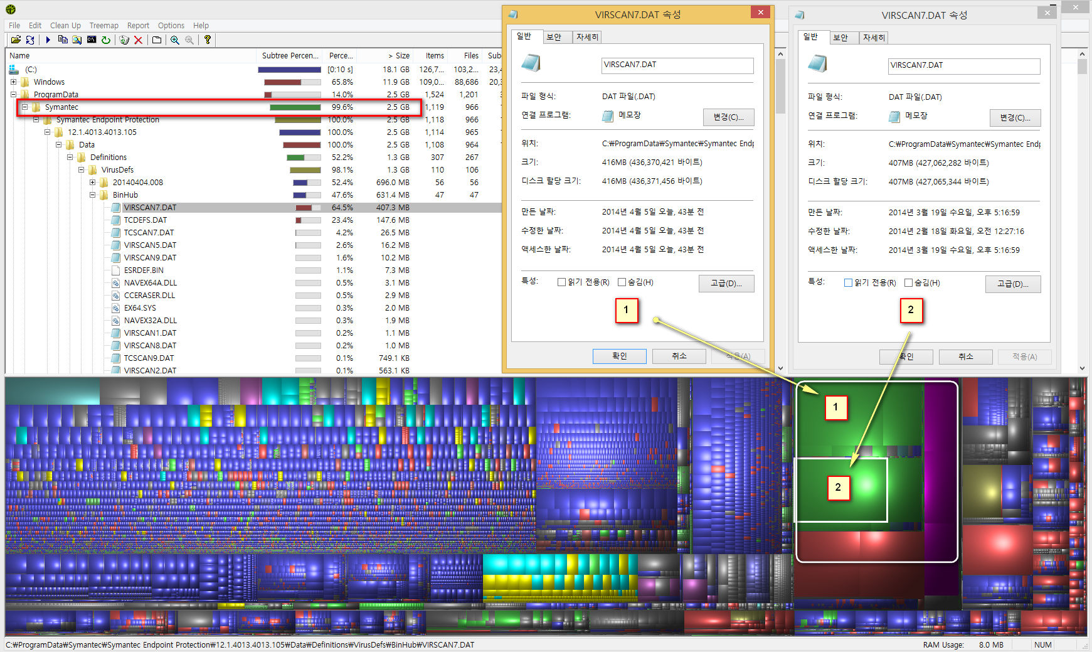
Task: Click 변경(C)... button in 416MB dialog
Action: point(728,117)
